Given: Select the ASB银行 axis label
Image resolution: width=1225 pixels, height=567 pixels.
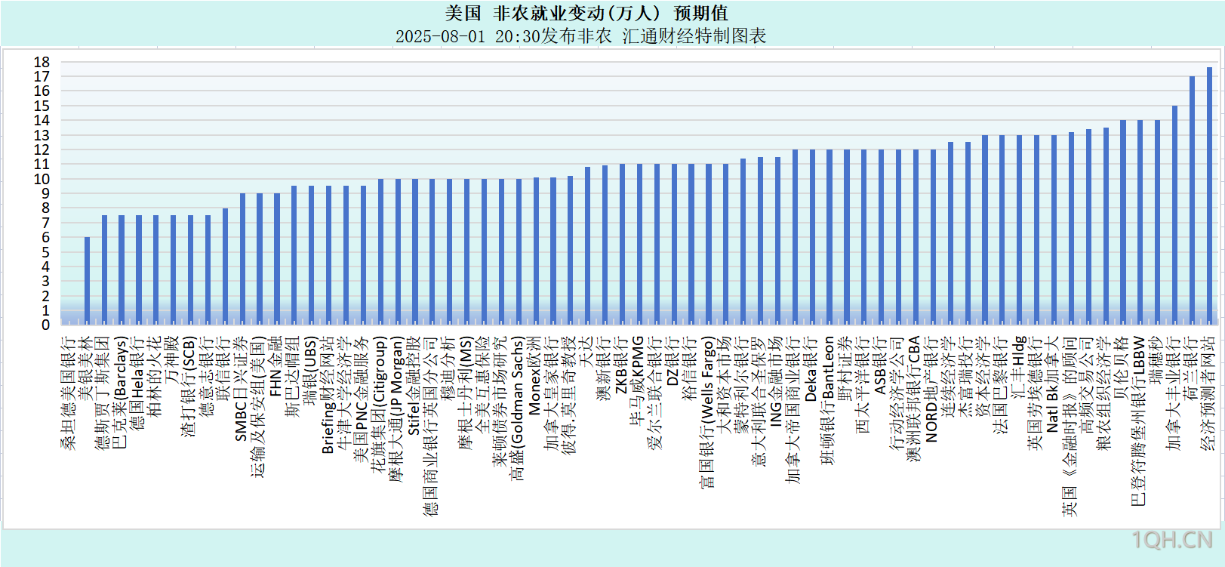Looking at the screenshot, I should click(881, 365).
